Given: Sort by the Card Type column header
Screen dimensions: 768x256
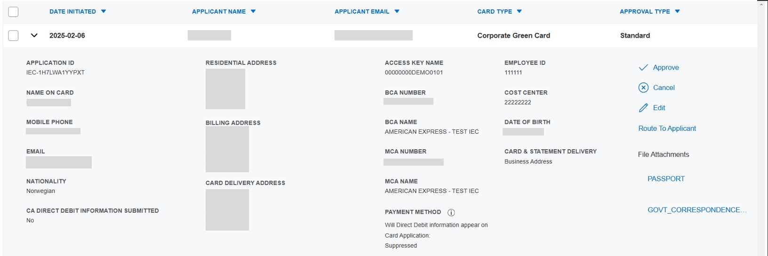Looking at the screenshot, I should (494, 12).
